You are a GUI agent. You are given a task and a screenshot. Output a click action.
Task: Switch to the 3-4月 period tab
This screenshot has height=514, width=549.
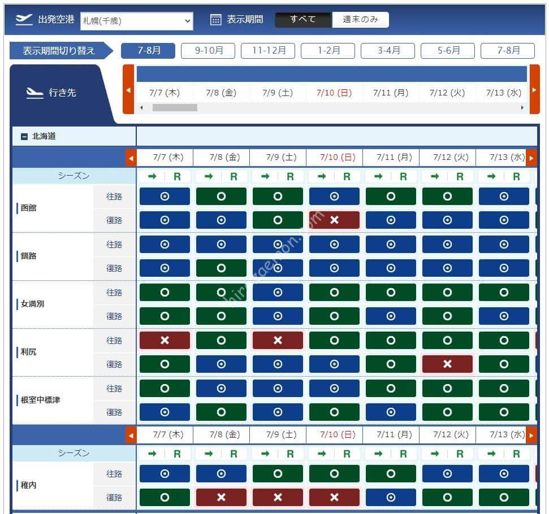pyautogui.click(x=388, y=50)
